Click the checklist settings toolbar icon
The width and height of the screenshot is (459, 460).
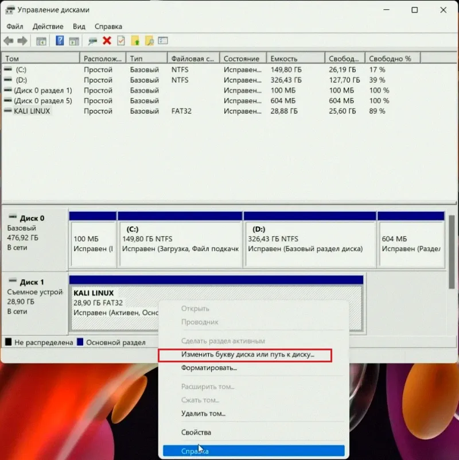(x=163, y=40)
